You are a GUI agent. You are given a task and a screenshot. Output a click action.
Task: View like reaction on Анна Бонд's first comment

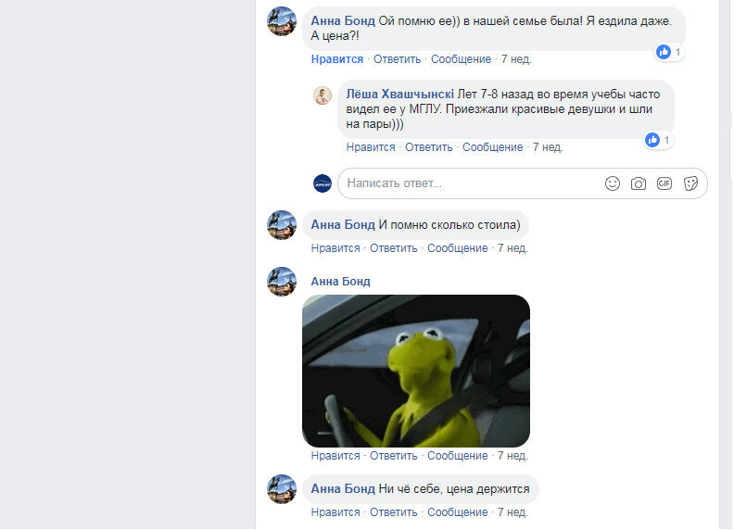pyautogui.click(x=669, y=52)
